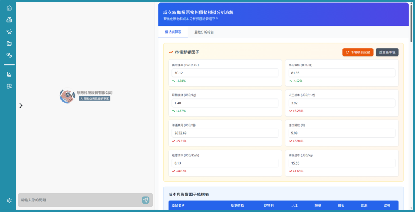The image size is (415, 212).
Task: Open settings via the gear icon
Action: pos(9,200)
